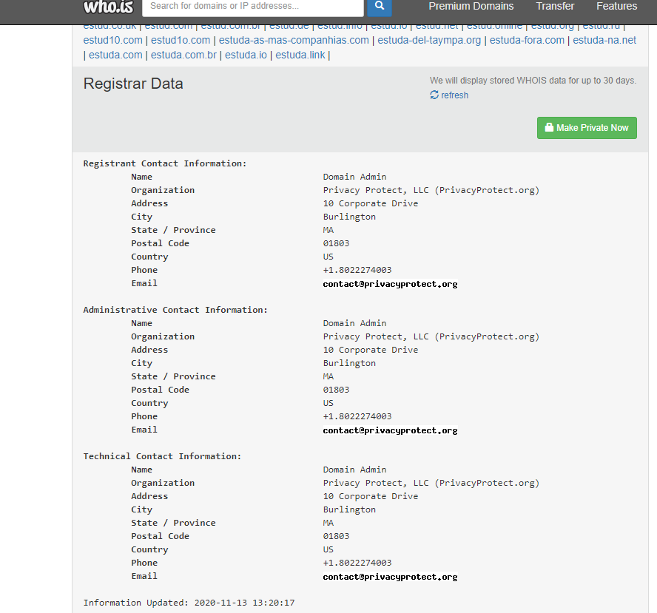This screenshot has width=657, height=613.
Task: Click Administrative postal code 01803
Action: pyautogui.click(x=336, y=390)
